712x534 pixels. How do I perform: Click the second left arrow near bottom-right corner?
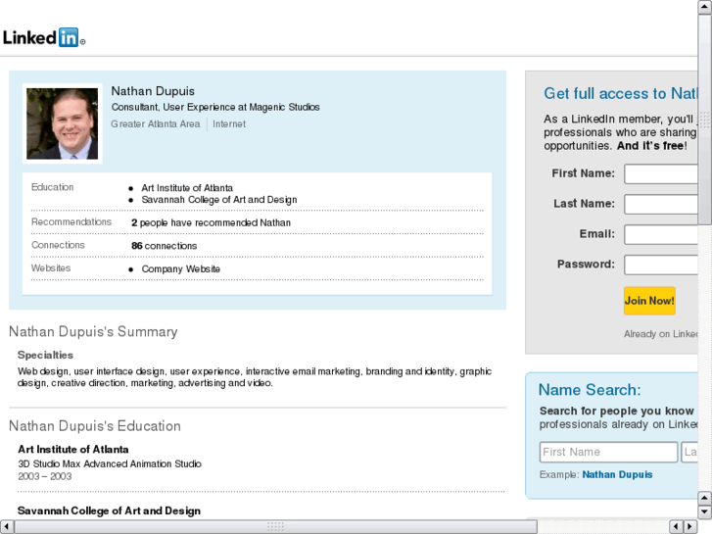click(x=676, y=526)
